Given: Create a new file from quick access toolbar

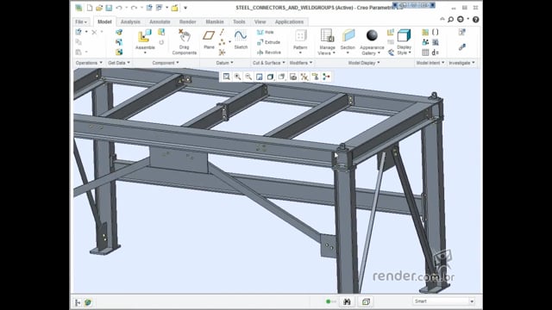Looking at the screenshot, I should (x=90, y=8).
